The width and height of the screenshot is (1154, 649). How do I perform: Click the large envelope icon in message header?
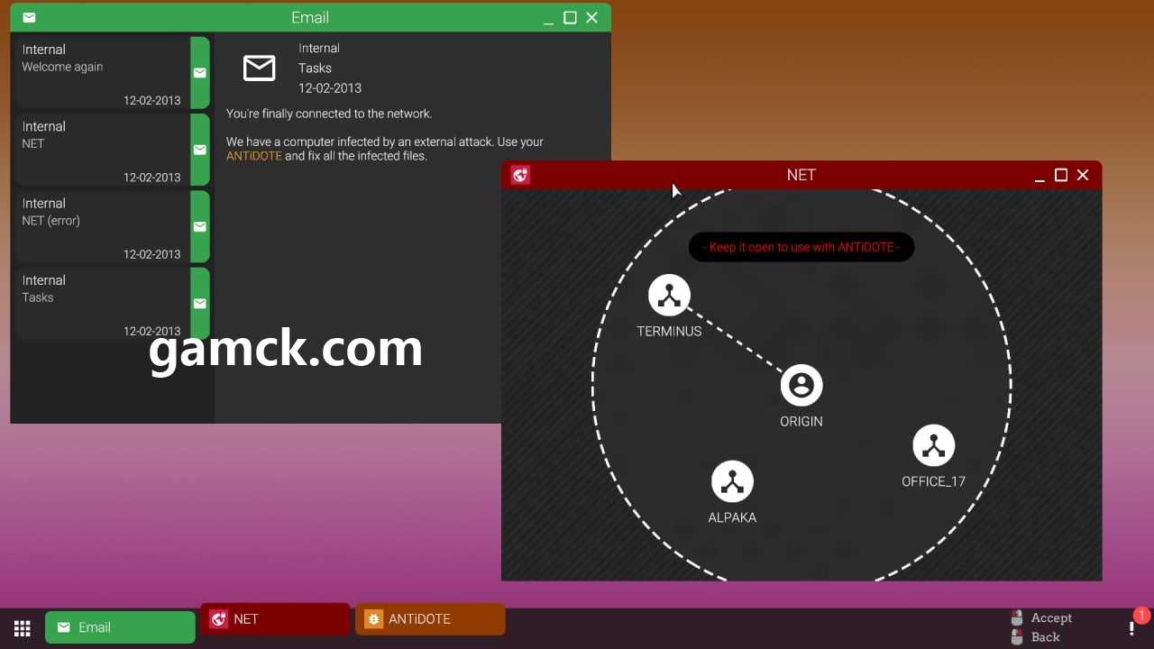click(260, 68)
